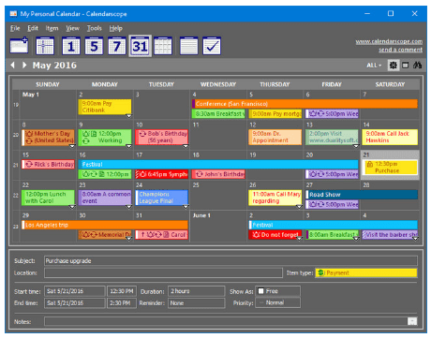The image size is (431, 338).
Task: Select the Mother's Day event
Action: pos(48,137)
